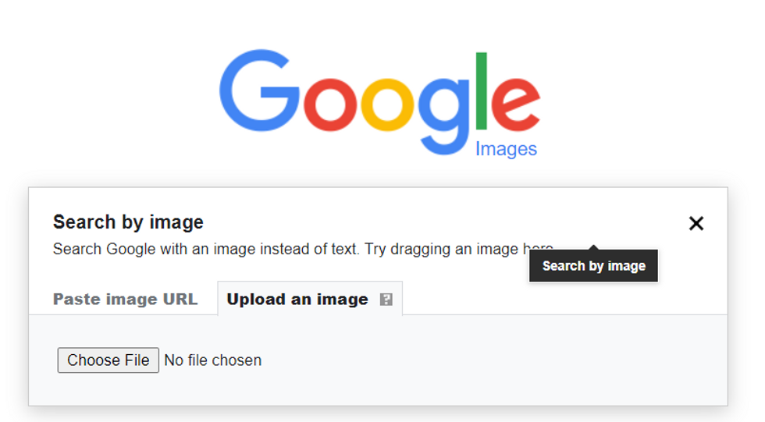The width and height of the screenshot is (765, 422).
Task: Select the Upload an image tab
Action: tap(297, 300)
